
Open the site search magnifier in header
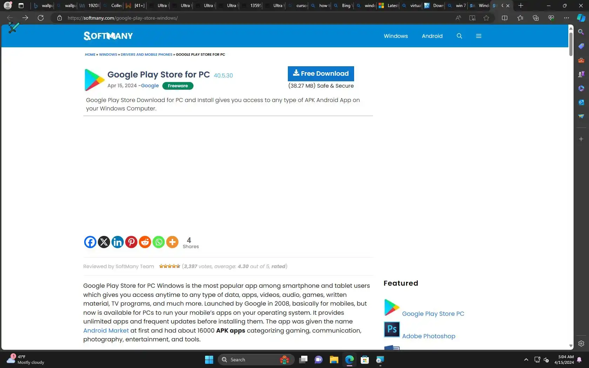[459, 36]
